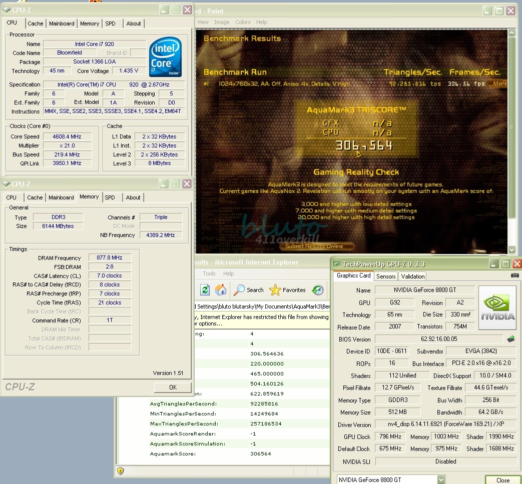This screenshot has height=484, width=522.
Task: Click the GPU-Z title bar icon
Action: pos(336,264)
